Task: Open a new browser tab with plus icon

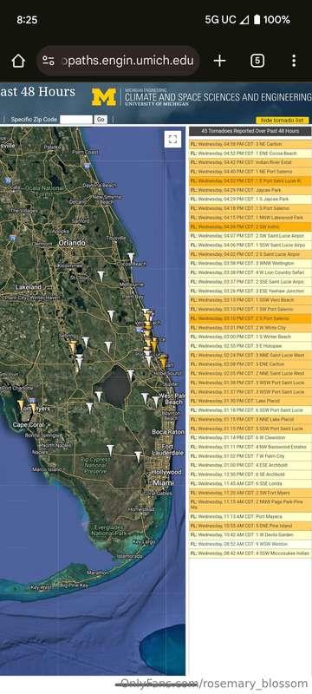Action: pos(219,61)
